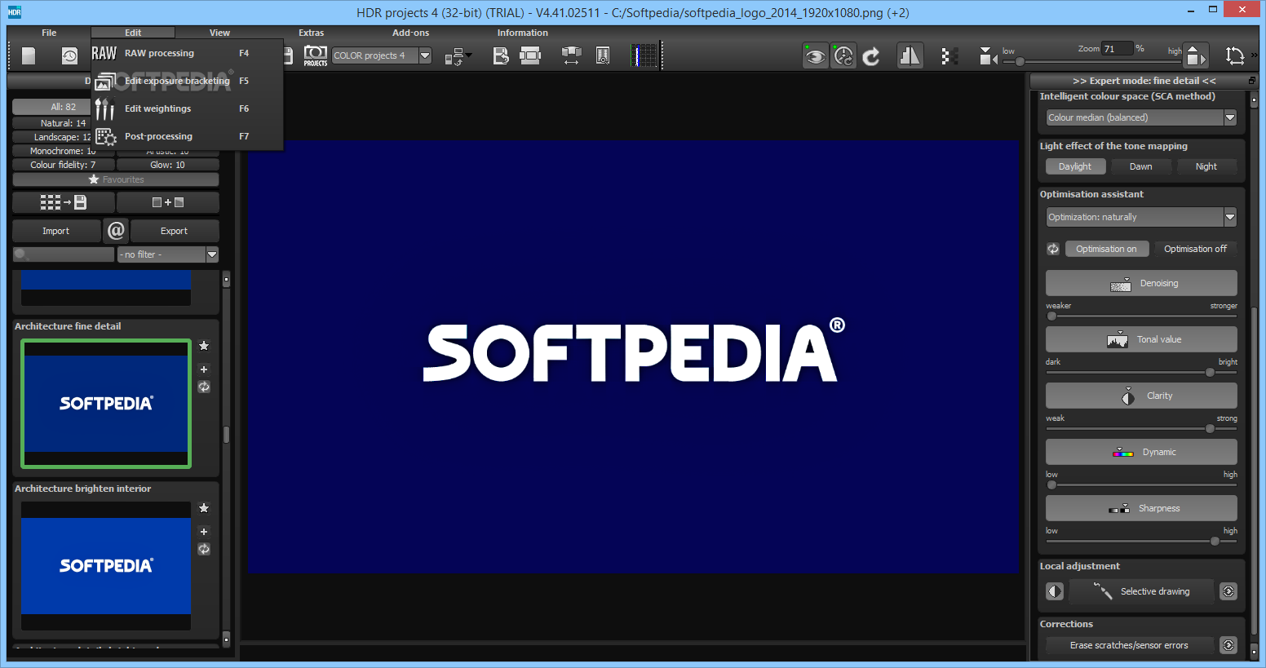Click the film strip frame toolbar icon
This screenshot has width=1266, height=668.
530,55
